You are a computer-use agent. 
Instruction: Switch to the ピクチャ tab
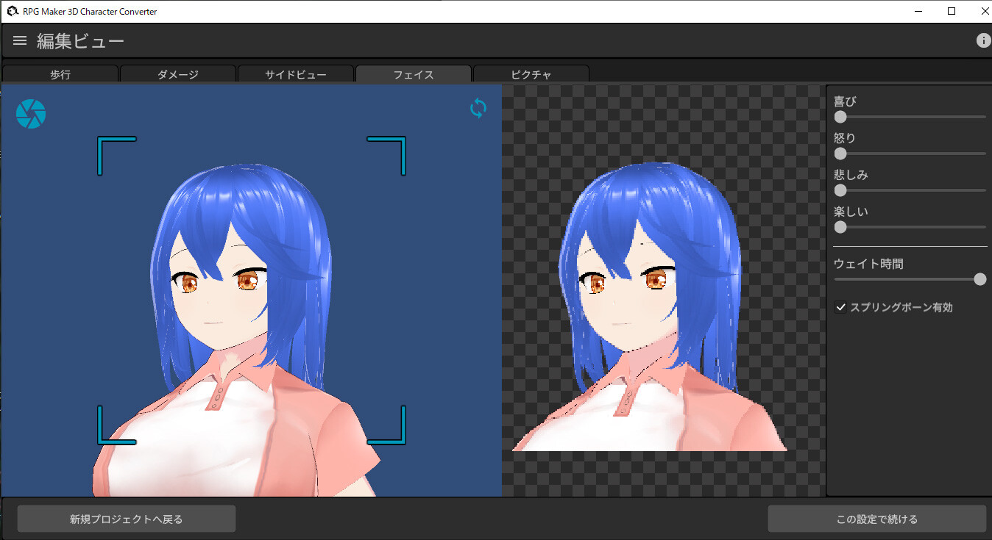point(531,73)
